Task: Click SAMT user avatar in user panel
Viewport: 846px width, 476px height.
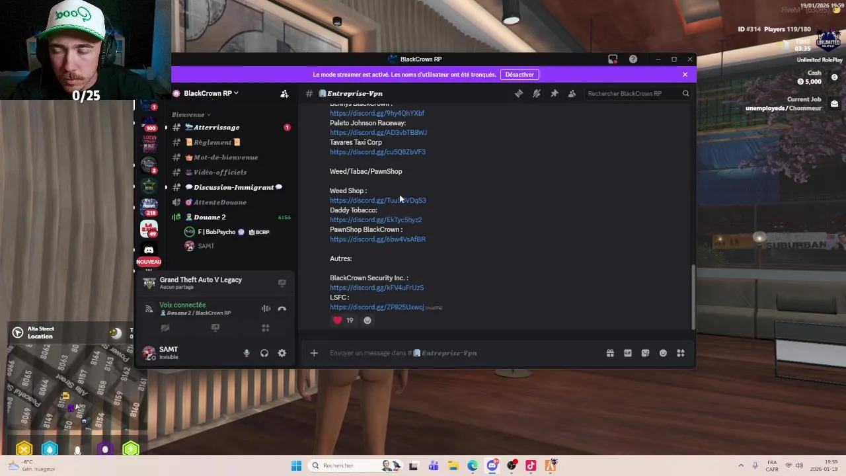Action: tap(149, 353)
